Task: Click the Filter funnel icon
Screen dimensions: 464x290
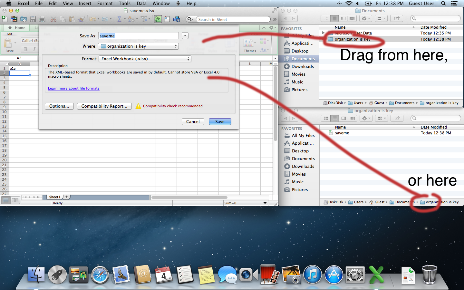Action: click(144, 19)
